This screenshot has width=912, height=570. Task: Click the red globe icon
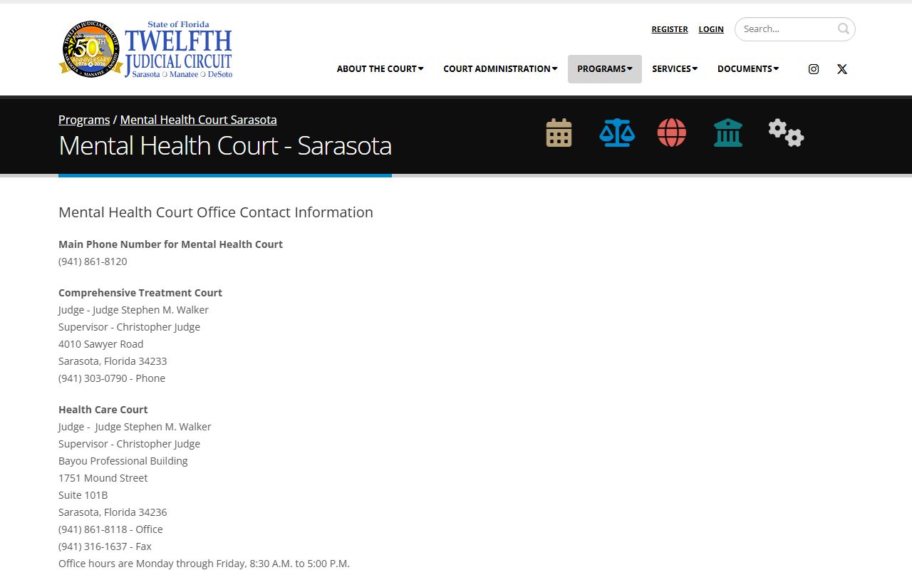click(672, 133)
